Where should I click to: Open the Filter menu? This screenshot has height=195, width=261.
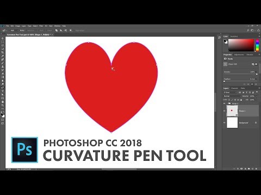pos(41,26)
